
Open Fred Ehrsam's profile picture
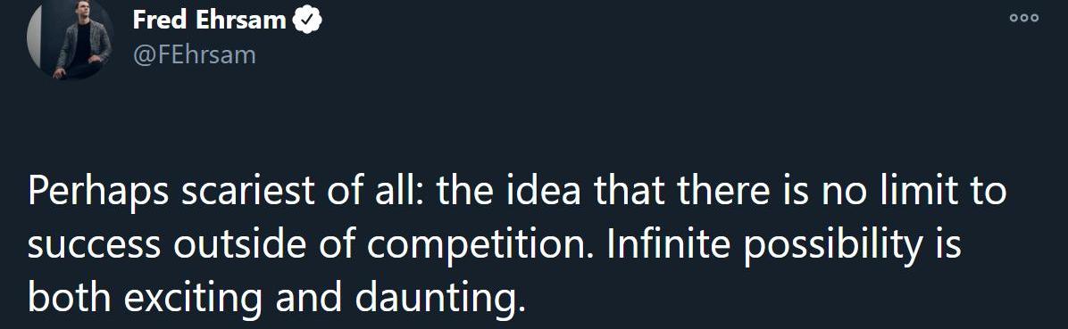pos(71,37)
